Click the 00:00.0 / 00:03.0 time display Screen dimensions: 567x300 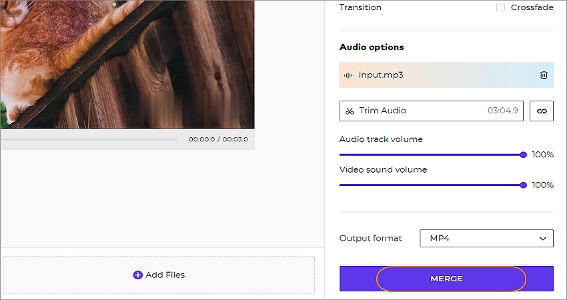[x=218, y=139]
